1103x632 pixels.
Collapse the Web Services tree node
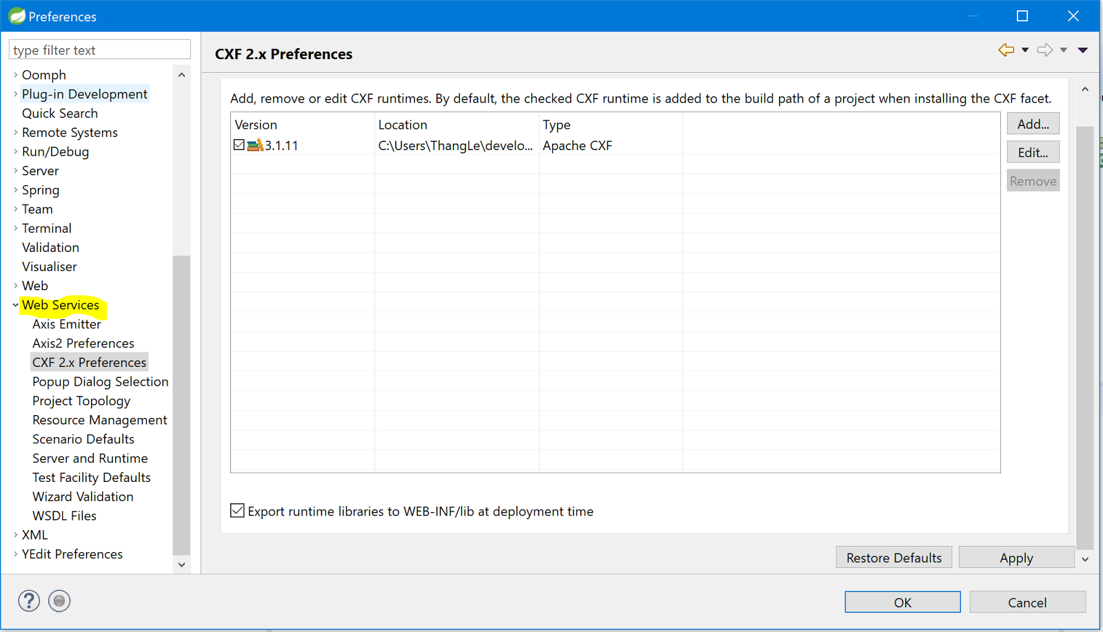pos(14,305)
